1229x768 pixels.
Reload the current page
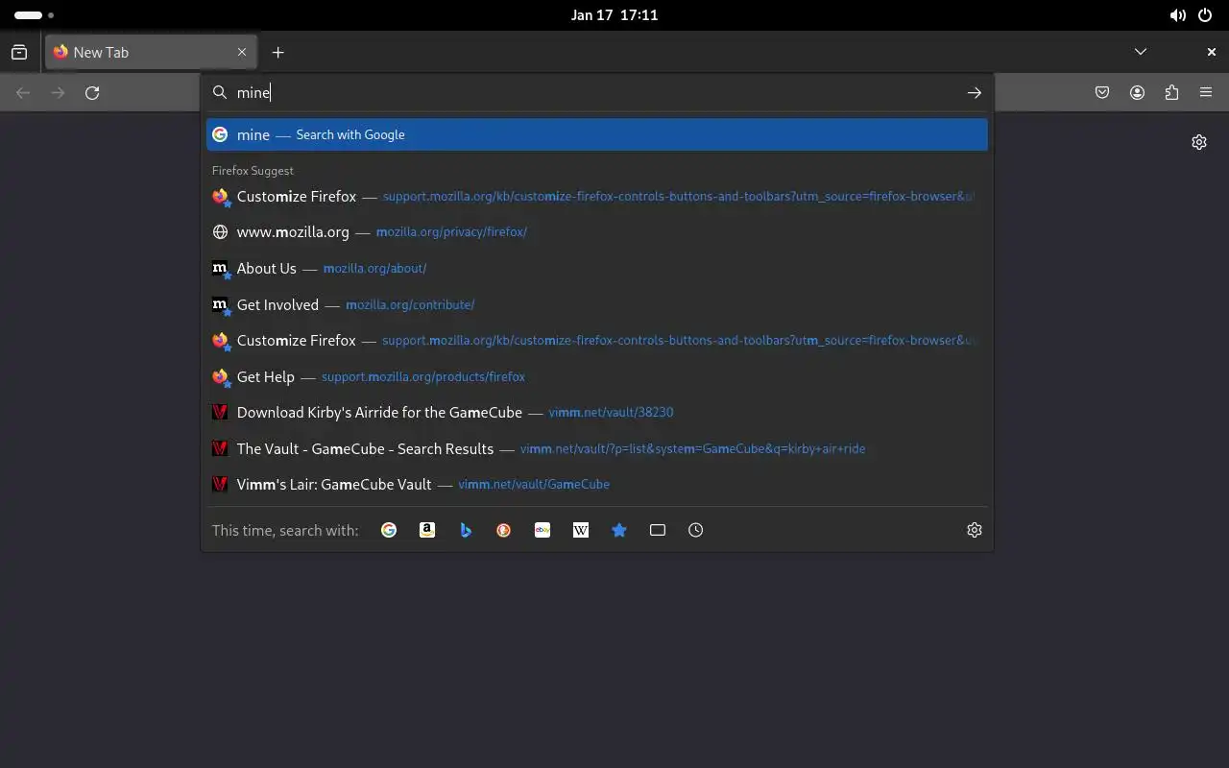pos(92,93)
